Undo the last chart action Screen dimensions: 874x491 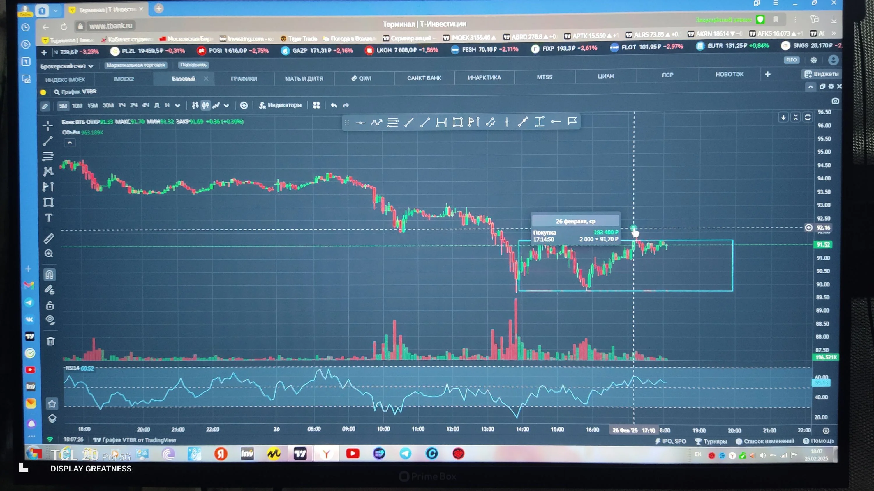tap(334, 105)
